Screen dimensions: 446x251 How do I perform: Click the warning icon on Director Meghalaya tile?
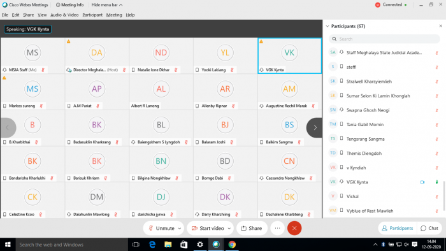[x=69, y=41]
